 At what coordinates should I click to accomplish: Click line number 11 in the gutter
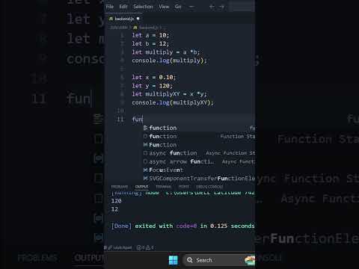120,120
